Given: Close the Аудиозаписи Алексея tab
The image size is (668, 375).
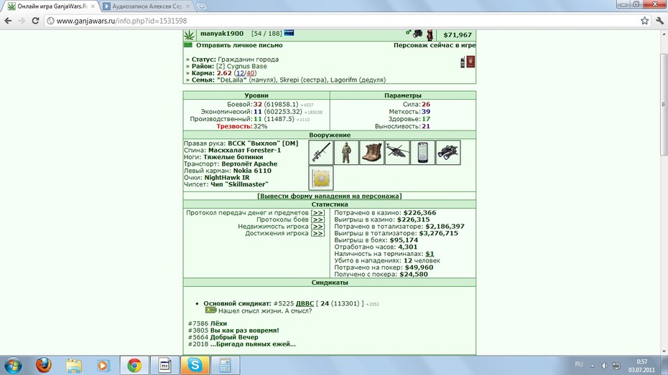Looking at the screenshot, I should [188, 6].
